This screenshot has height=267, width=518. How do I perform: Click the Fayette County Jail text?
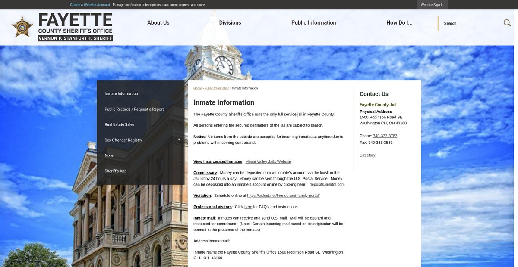click(378, 105)
